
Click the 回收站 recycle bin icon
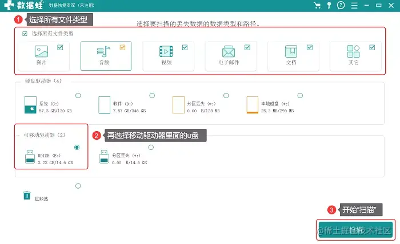point(27,196)
